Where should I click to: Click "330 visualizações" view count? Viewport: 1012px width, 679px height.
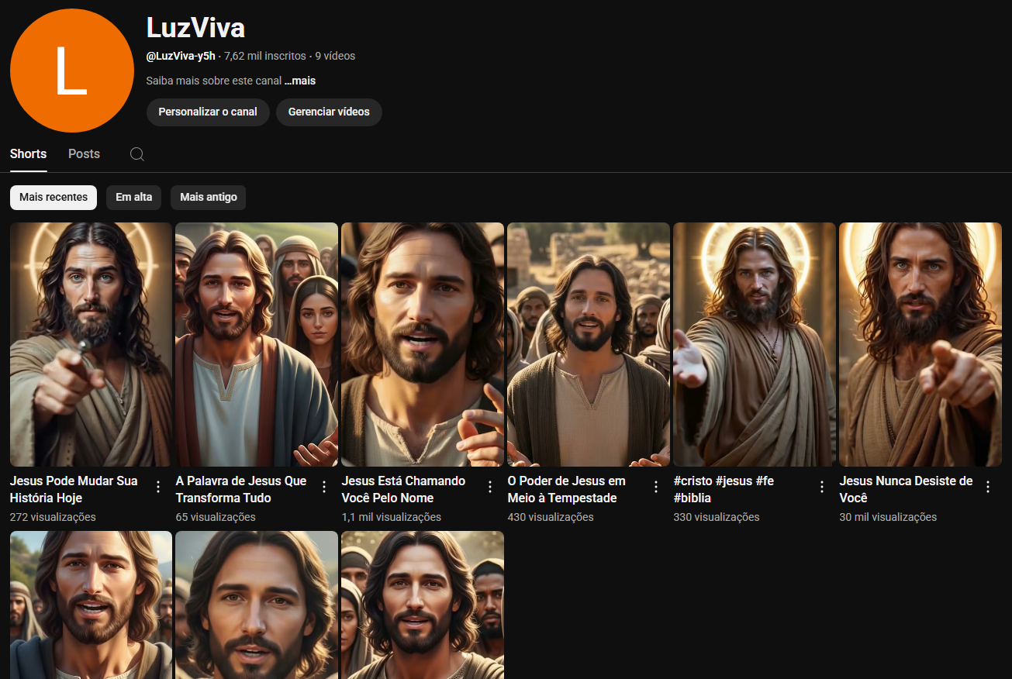coord(717,517)
